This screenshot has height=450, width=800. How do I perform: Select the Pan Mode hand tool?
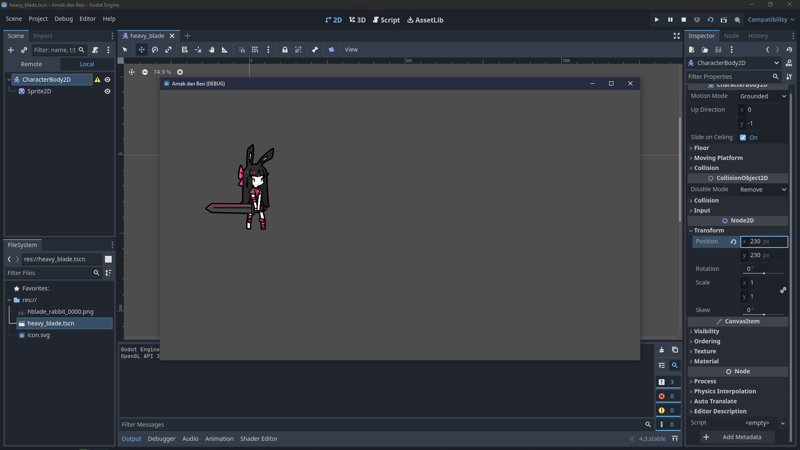[x=212, y=50]
